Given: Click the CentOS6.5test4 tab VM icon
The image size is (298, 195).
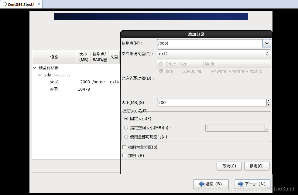Looking at the screenshot, I should tap(4, 5).
